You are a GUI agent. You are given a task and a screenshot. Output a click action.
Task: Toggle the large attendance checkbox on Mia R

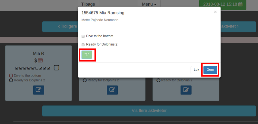click(x=56, y=68)
